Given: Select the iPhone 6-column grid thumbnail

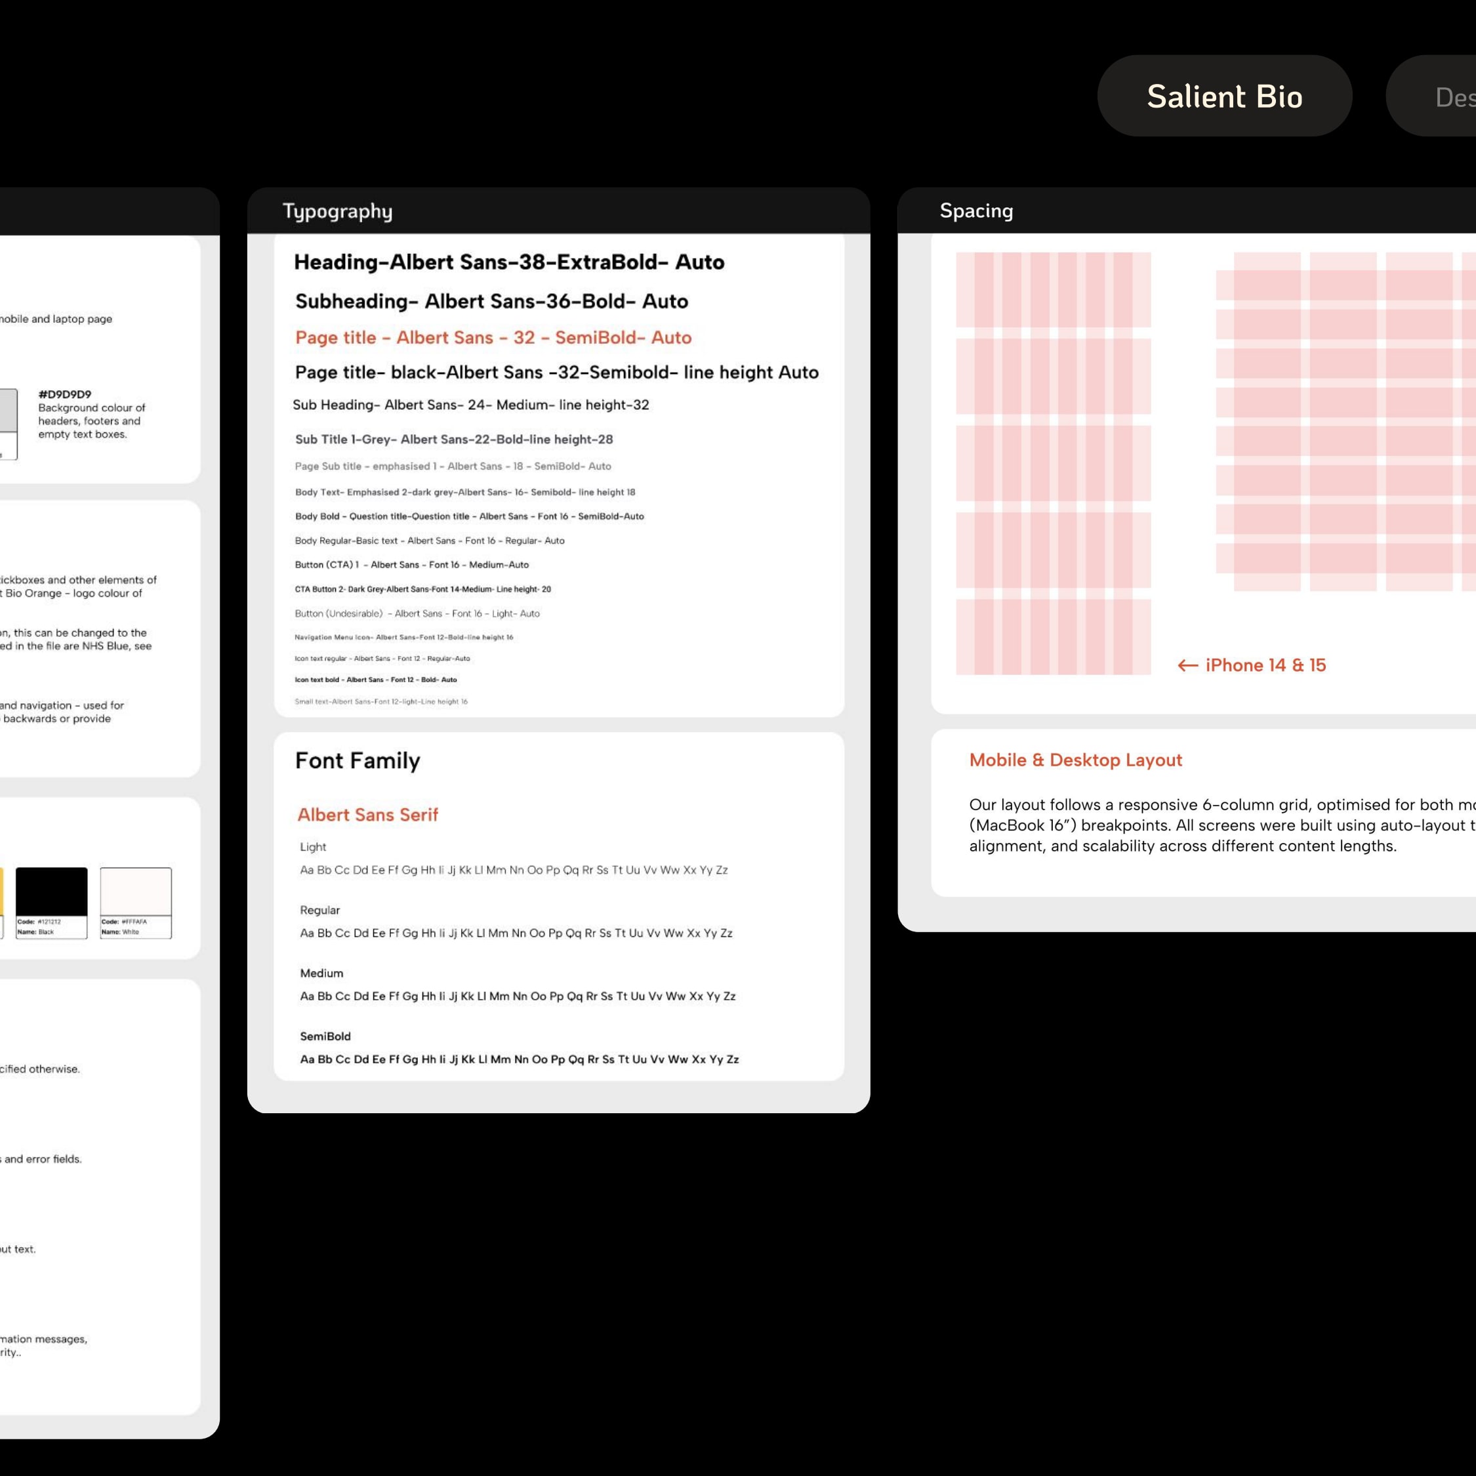Looking at the screenshot, I should 1053,463.
